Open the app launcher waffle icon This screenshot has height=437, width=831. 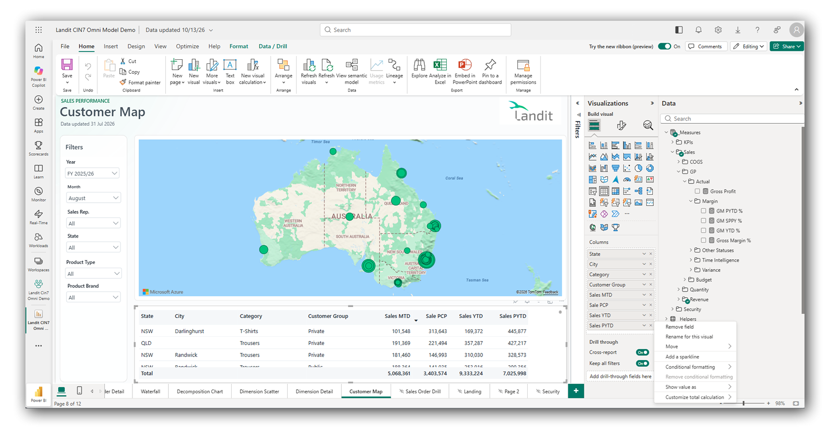[x=38, y=30]
